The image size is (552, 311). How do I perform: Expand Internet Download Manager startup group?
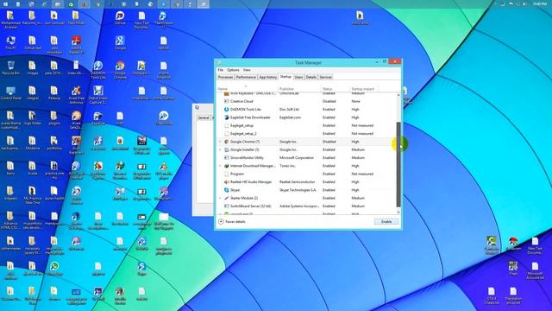click(221, 166)
